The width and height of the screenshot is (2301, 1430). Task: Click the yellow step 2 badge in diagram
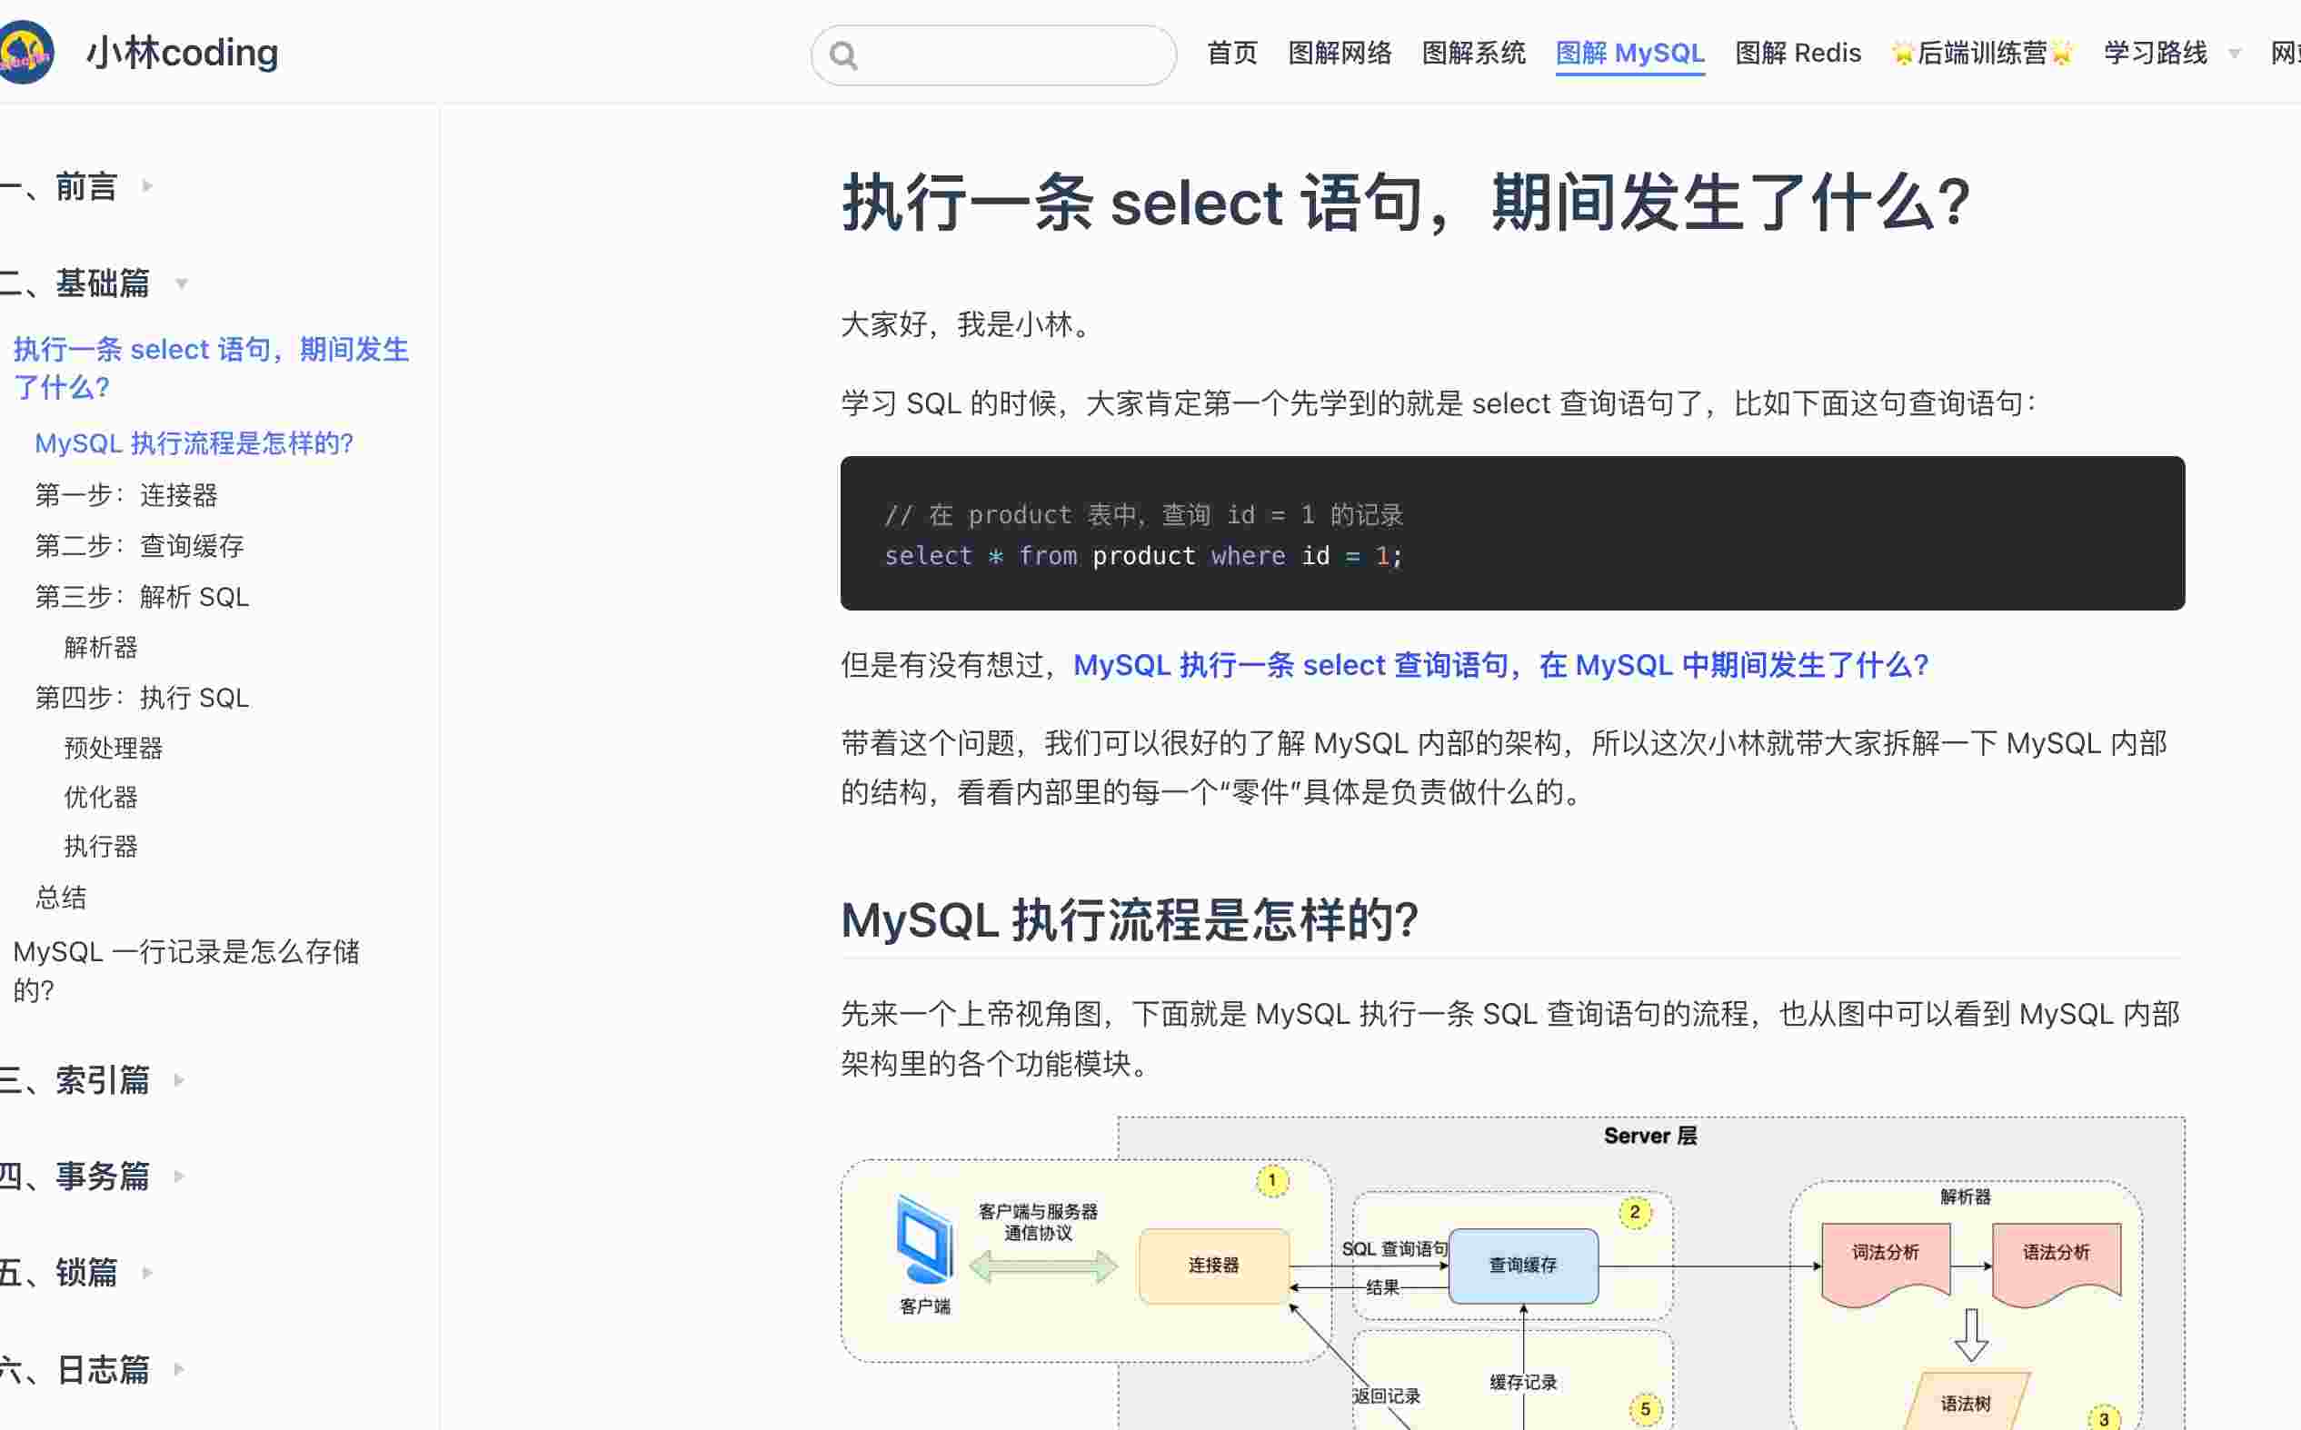pyautogui.click(x=1634, y=1213)
